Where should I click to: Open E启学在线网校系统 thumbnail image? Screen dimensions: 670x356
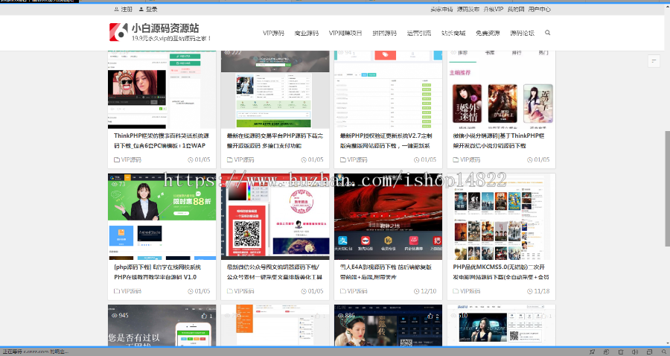(162, 217)
